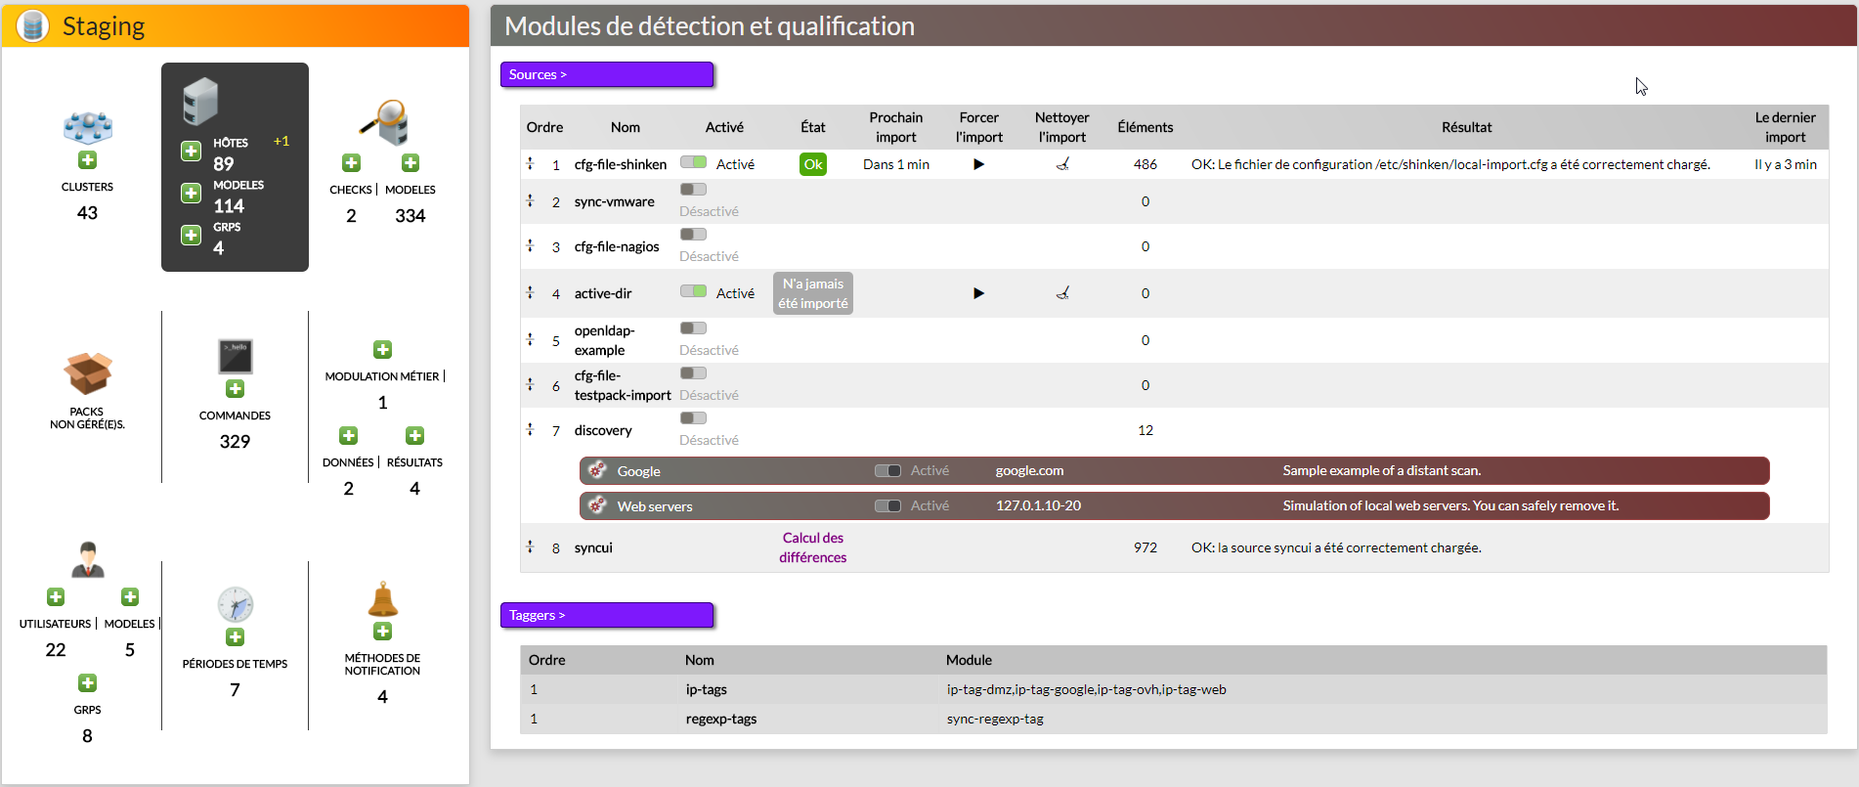The image size is (1859, 787).
Task: Open the ip-tags tagger row
Action: [x=706, y=689]
